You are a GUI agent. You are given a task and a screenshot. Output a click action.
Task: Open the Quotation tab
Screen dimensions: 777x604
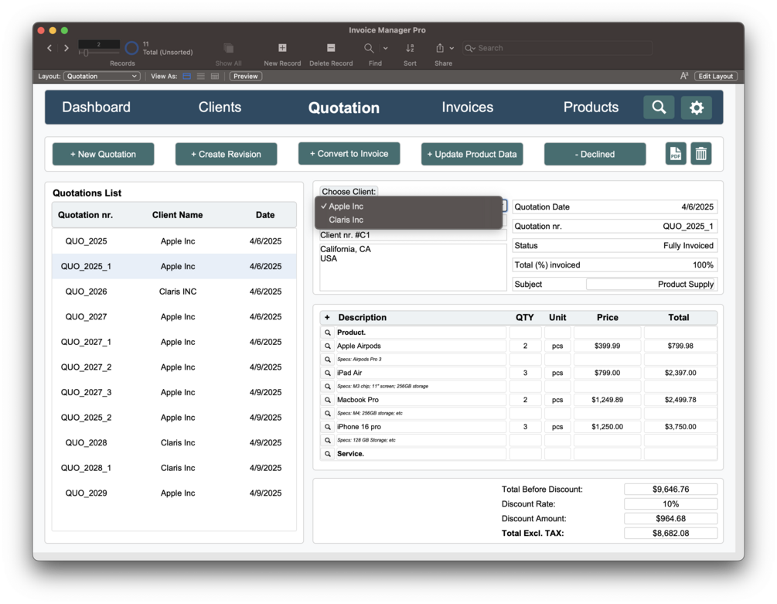344,107
